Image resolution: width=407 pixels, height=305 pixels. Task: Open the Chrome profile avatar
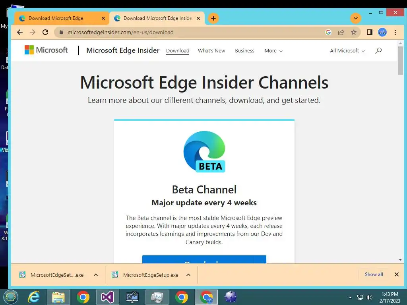[x=382, y=32]
